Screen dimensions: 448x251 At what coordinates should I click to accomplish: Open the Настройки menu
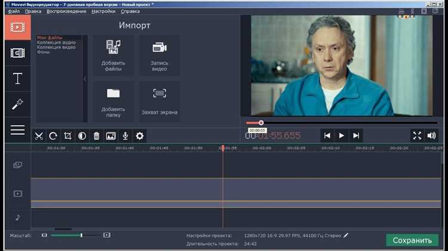(x=103, y=11)
